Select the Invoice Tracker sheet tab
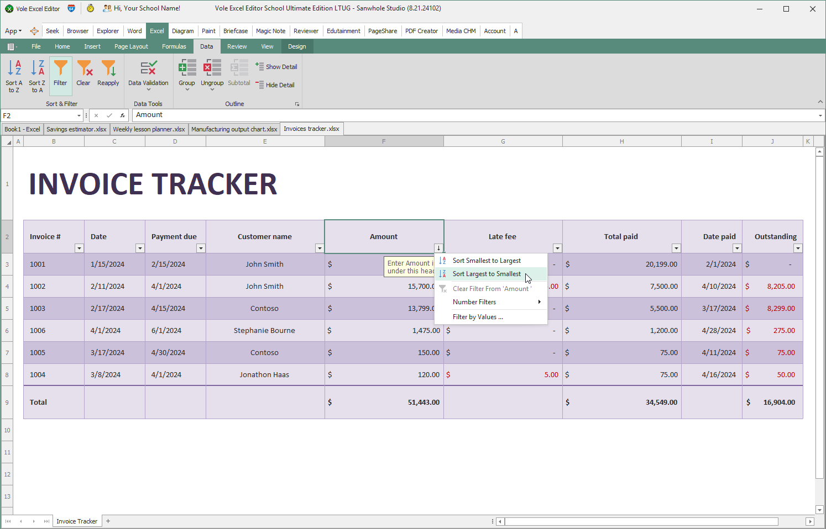The height and width of the screenshot is (529, 826). [x=77, y=521]
